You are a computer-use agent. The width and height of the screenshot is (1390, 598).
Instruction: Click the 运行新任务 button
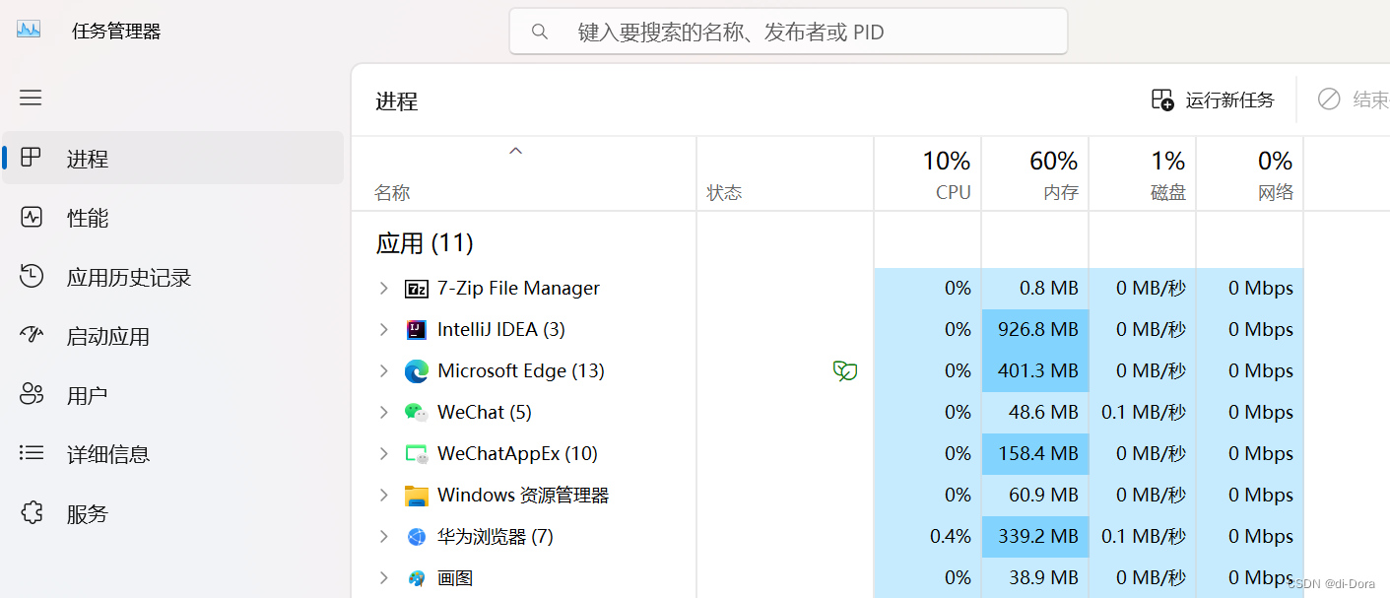click(1214, 100)
